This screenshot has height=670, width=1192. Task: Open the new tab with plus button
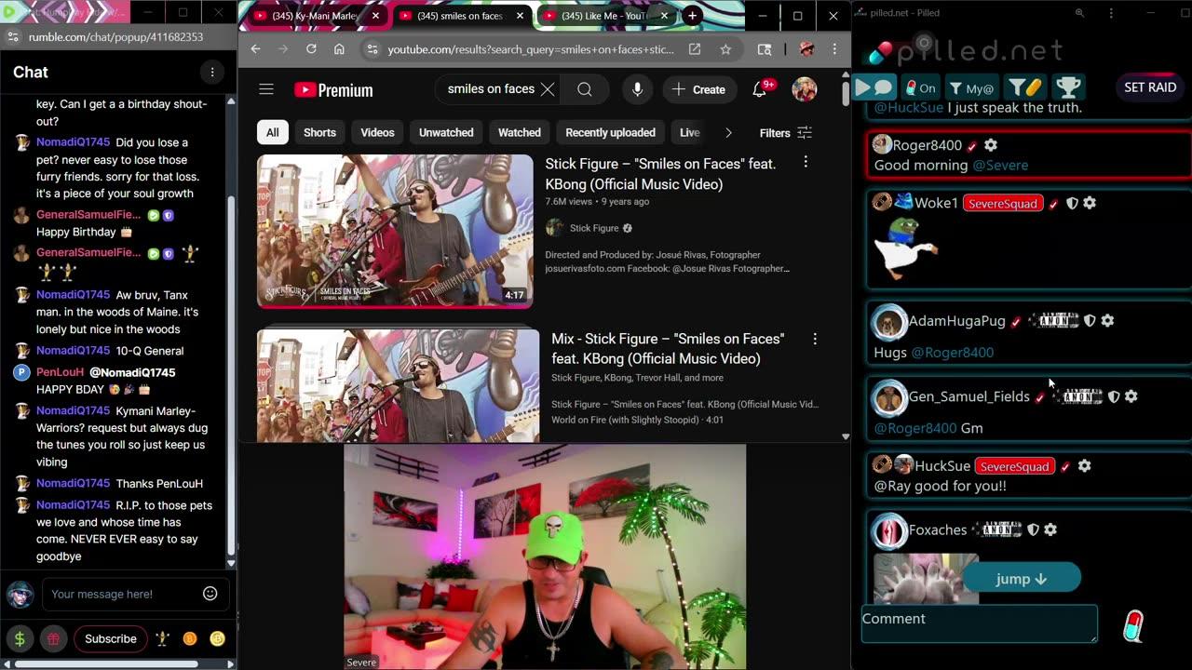point(692,16)
